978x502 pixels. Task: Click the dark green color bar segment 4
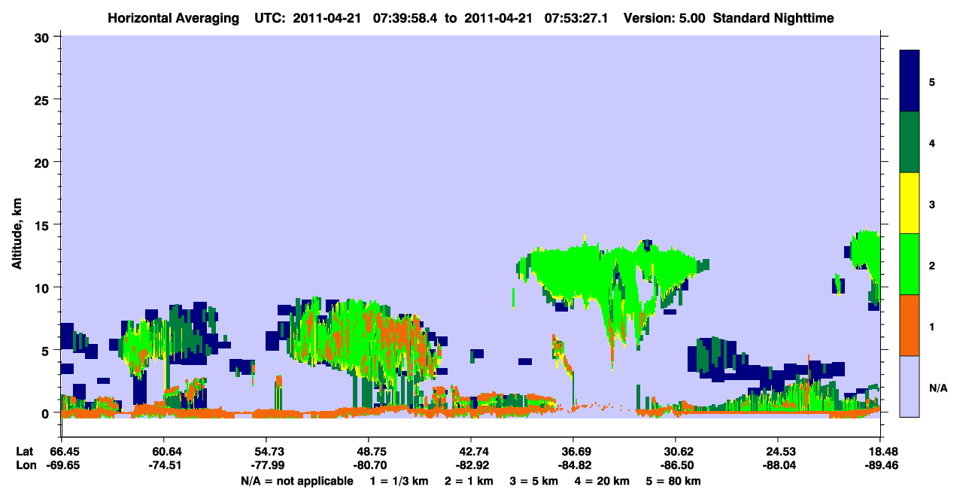click(x=910, y=141)
